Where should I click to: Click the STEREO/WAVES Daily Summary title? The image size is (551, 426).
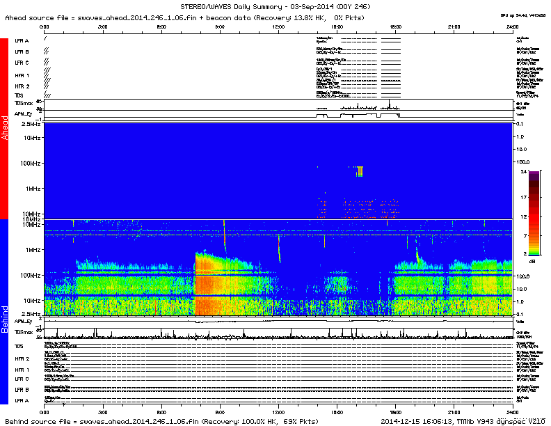tap(275, 7)
